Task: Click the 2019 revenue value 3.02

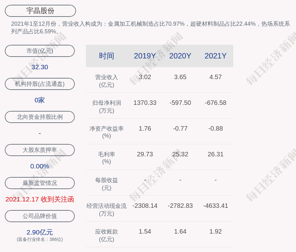Action: [145, 77]
